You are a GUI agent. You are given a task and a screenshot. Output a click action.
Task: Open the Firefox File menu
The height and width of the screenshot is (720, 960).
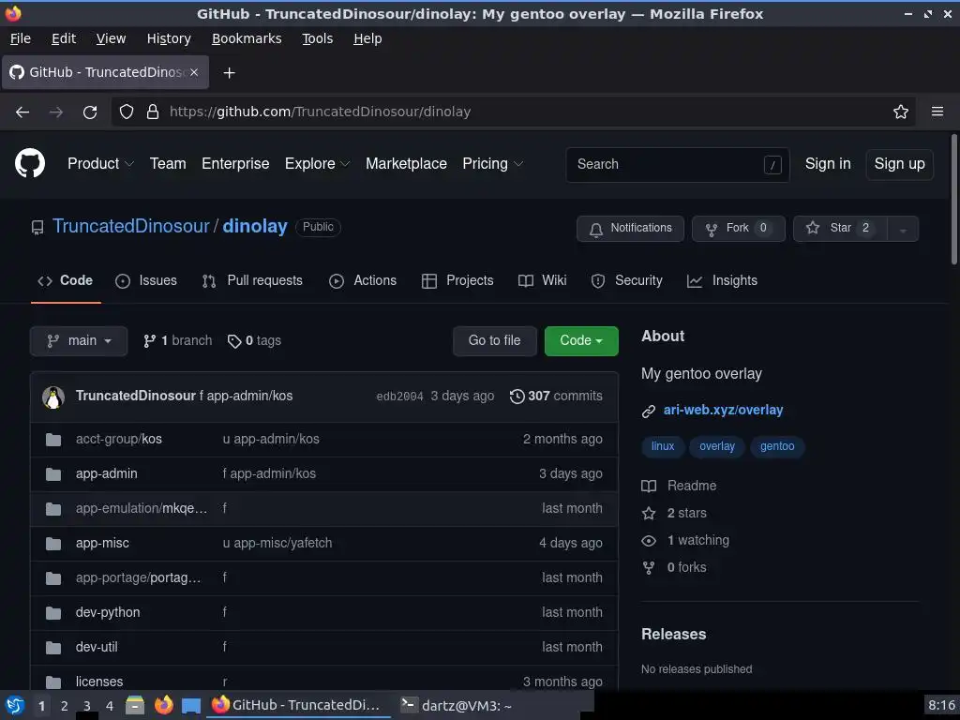pyautogui.click(x=21, y=38)
